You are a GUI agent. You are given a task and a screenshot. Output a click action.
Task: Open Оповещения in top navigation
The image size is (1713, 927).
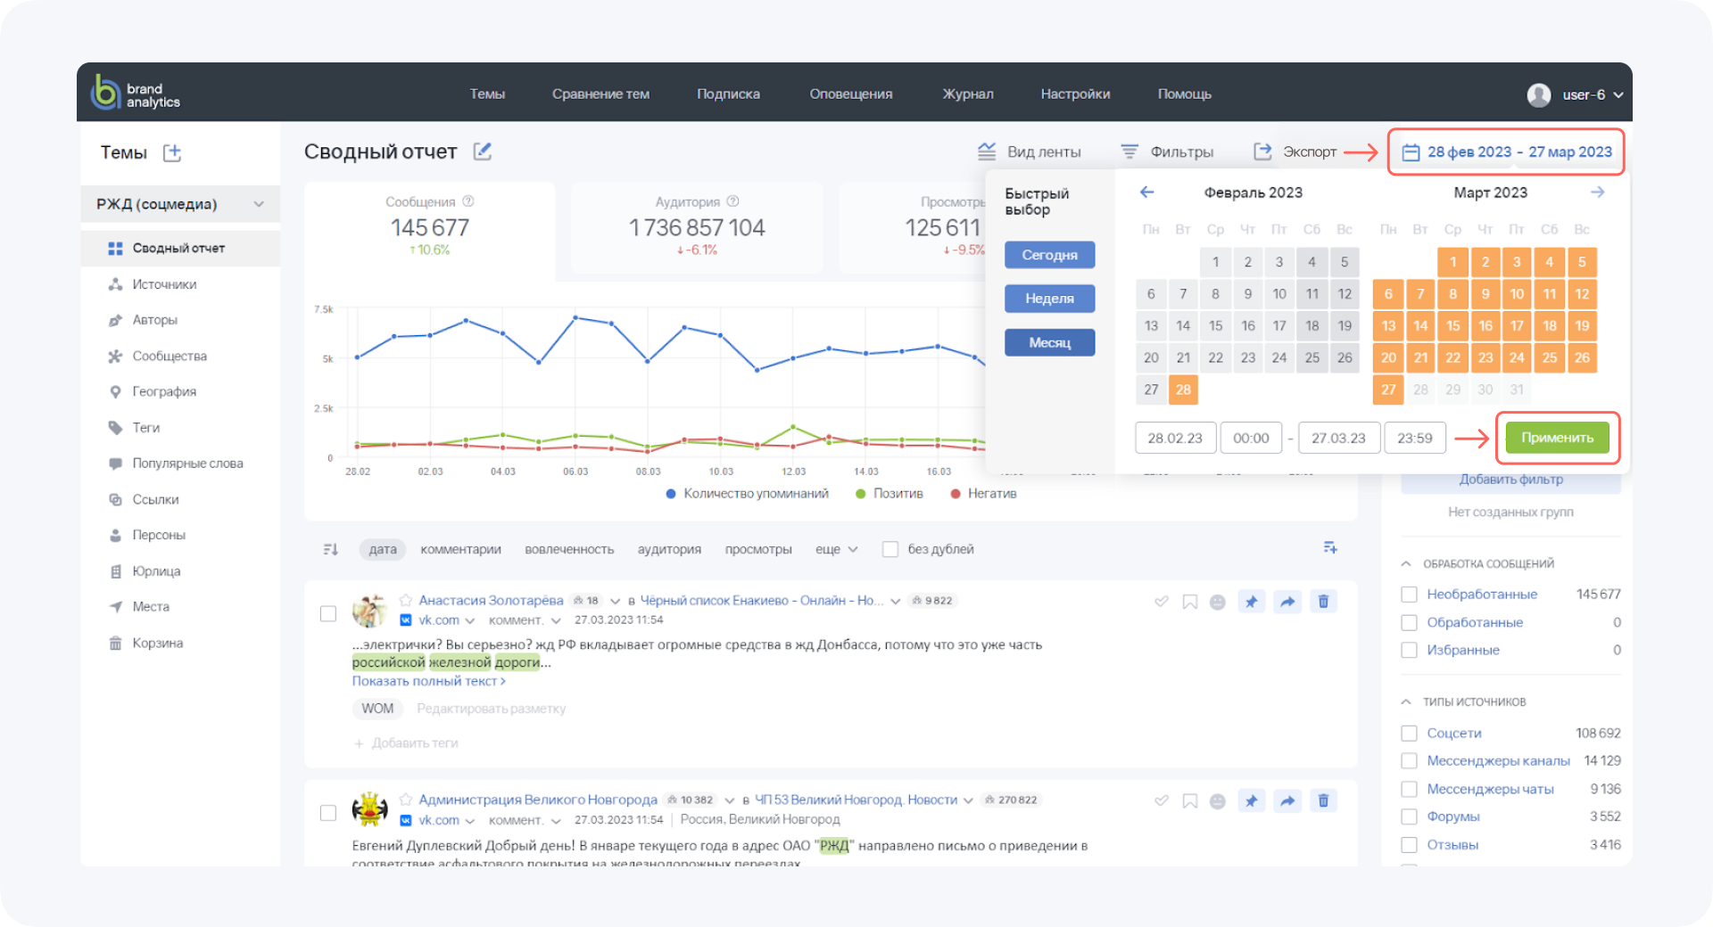(850, 94)
